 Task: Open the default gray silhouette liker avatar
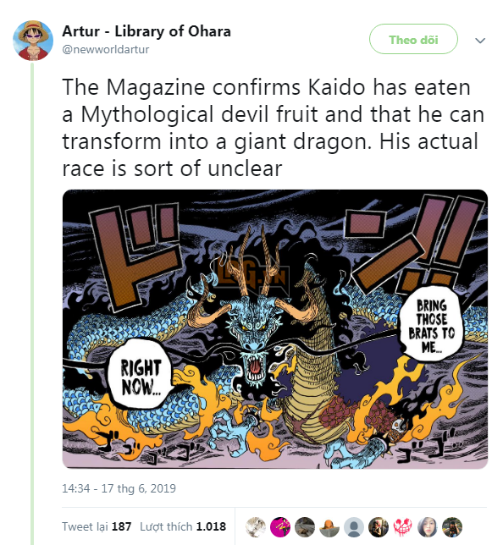pyautogui.click(x=354, y=527)
